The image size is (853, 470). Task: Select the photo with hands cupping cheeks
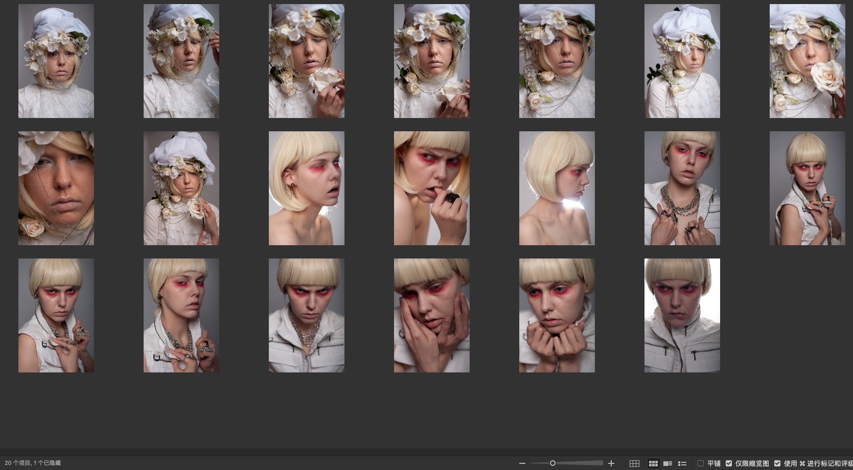click(431, 315)
